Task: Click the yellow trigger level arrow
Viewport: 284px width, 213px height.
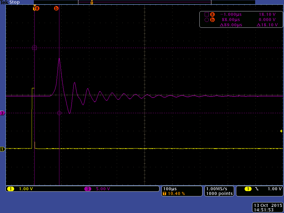Action: pyautogui.click(x=281, y=131)
